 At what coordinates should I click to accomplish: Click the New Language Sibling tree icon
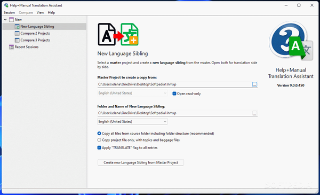17,27
